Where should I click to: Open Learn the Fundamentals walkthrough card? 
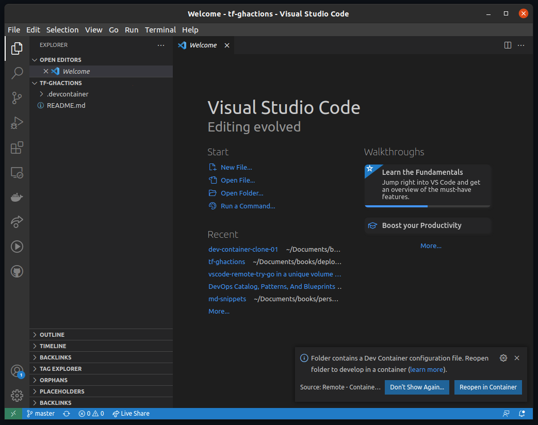coord(428,186)
